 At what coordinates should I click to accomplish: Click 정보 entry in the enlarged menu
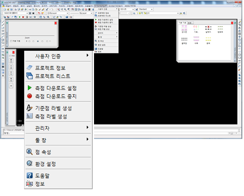tap(58, 184)
